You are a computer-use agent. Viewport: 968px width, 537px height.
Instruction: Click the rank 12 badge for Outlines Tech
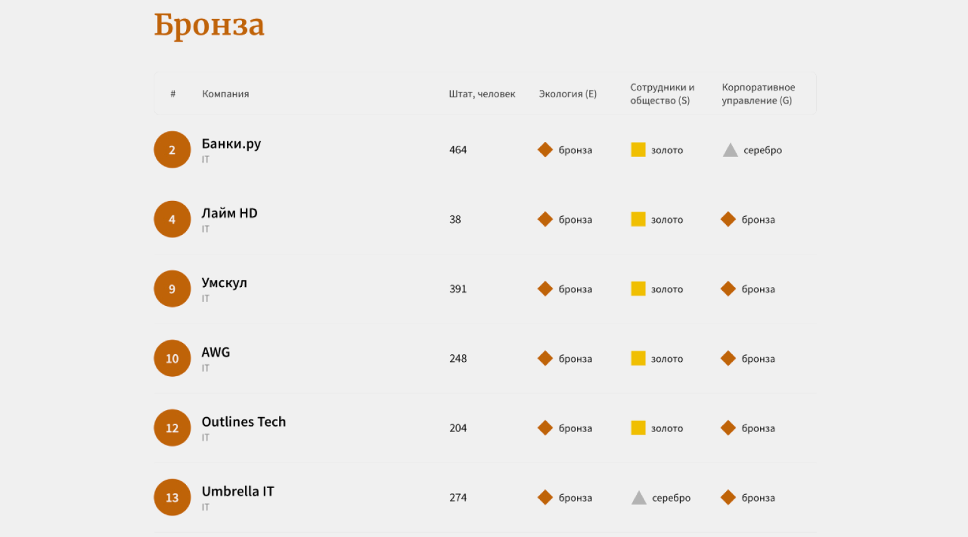click(x=172, y=428)
